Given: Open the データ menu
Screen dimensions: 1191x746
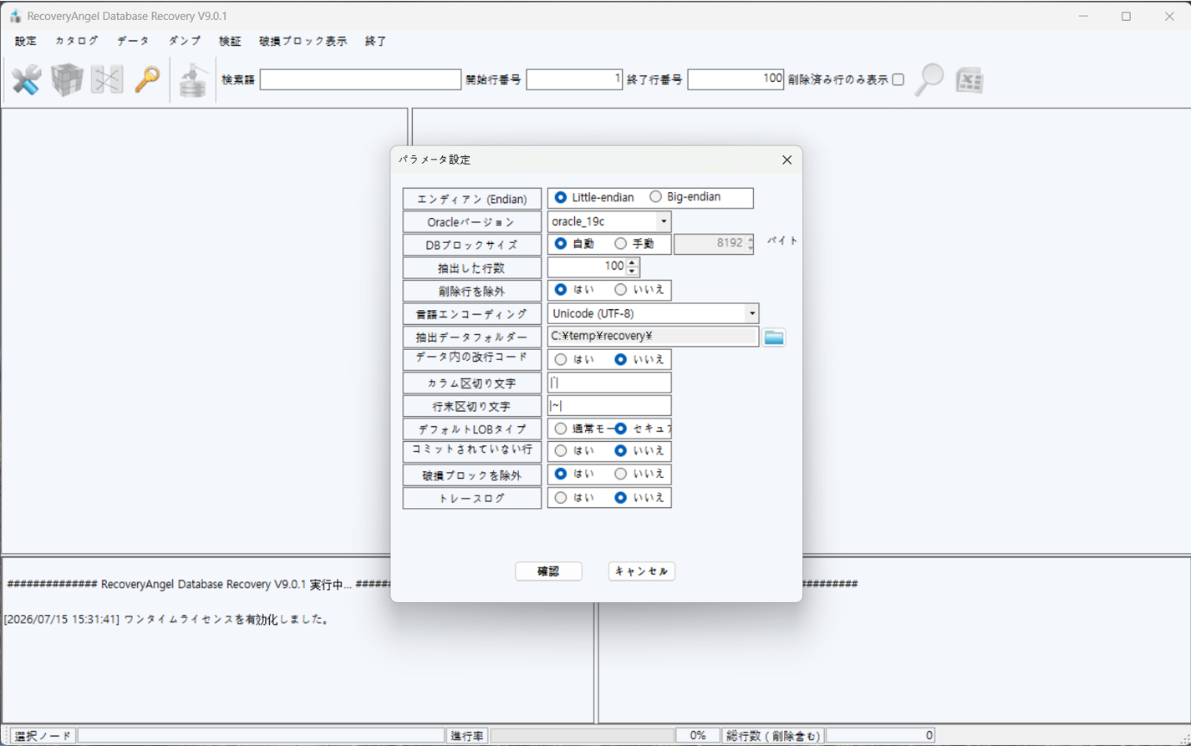Looking at the screenshot, I should pyautogui.click(x=133, y=41).
